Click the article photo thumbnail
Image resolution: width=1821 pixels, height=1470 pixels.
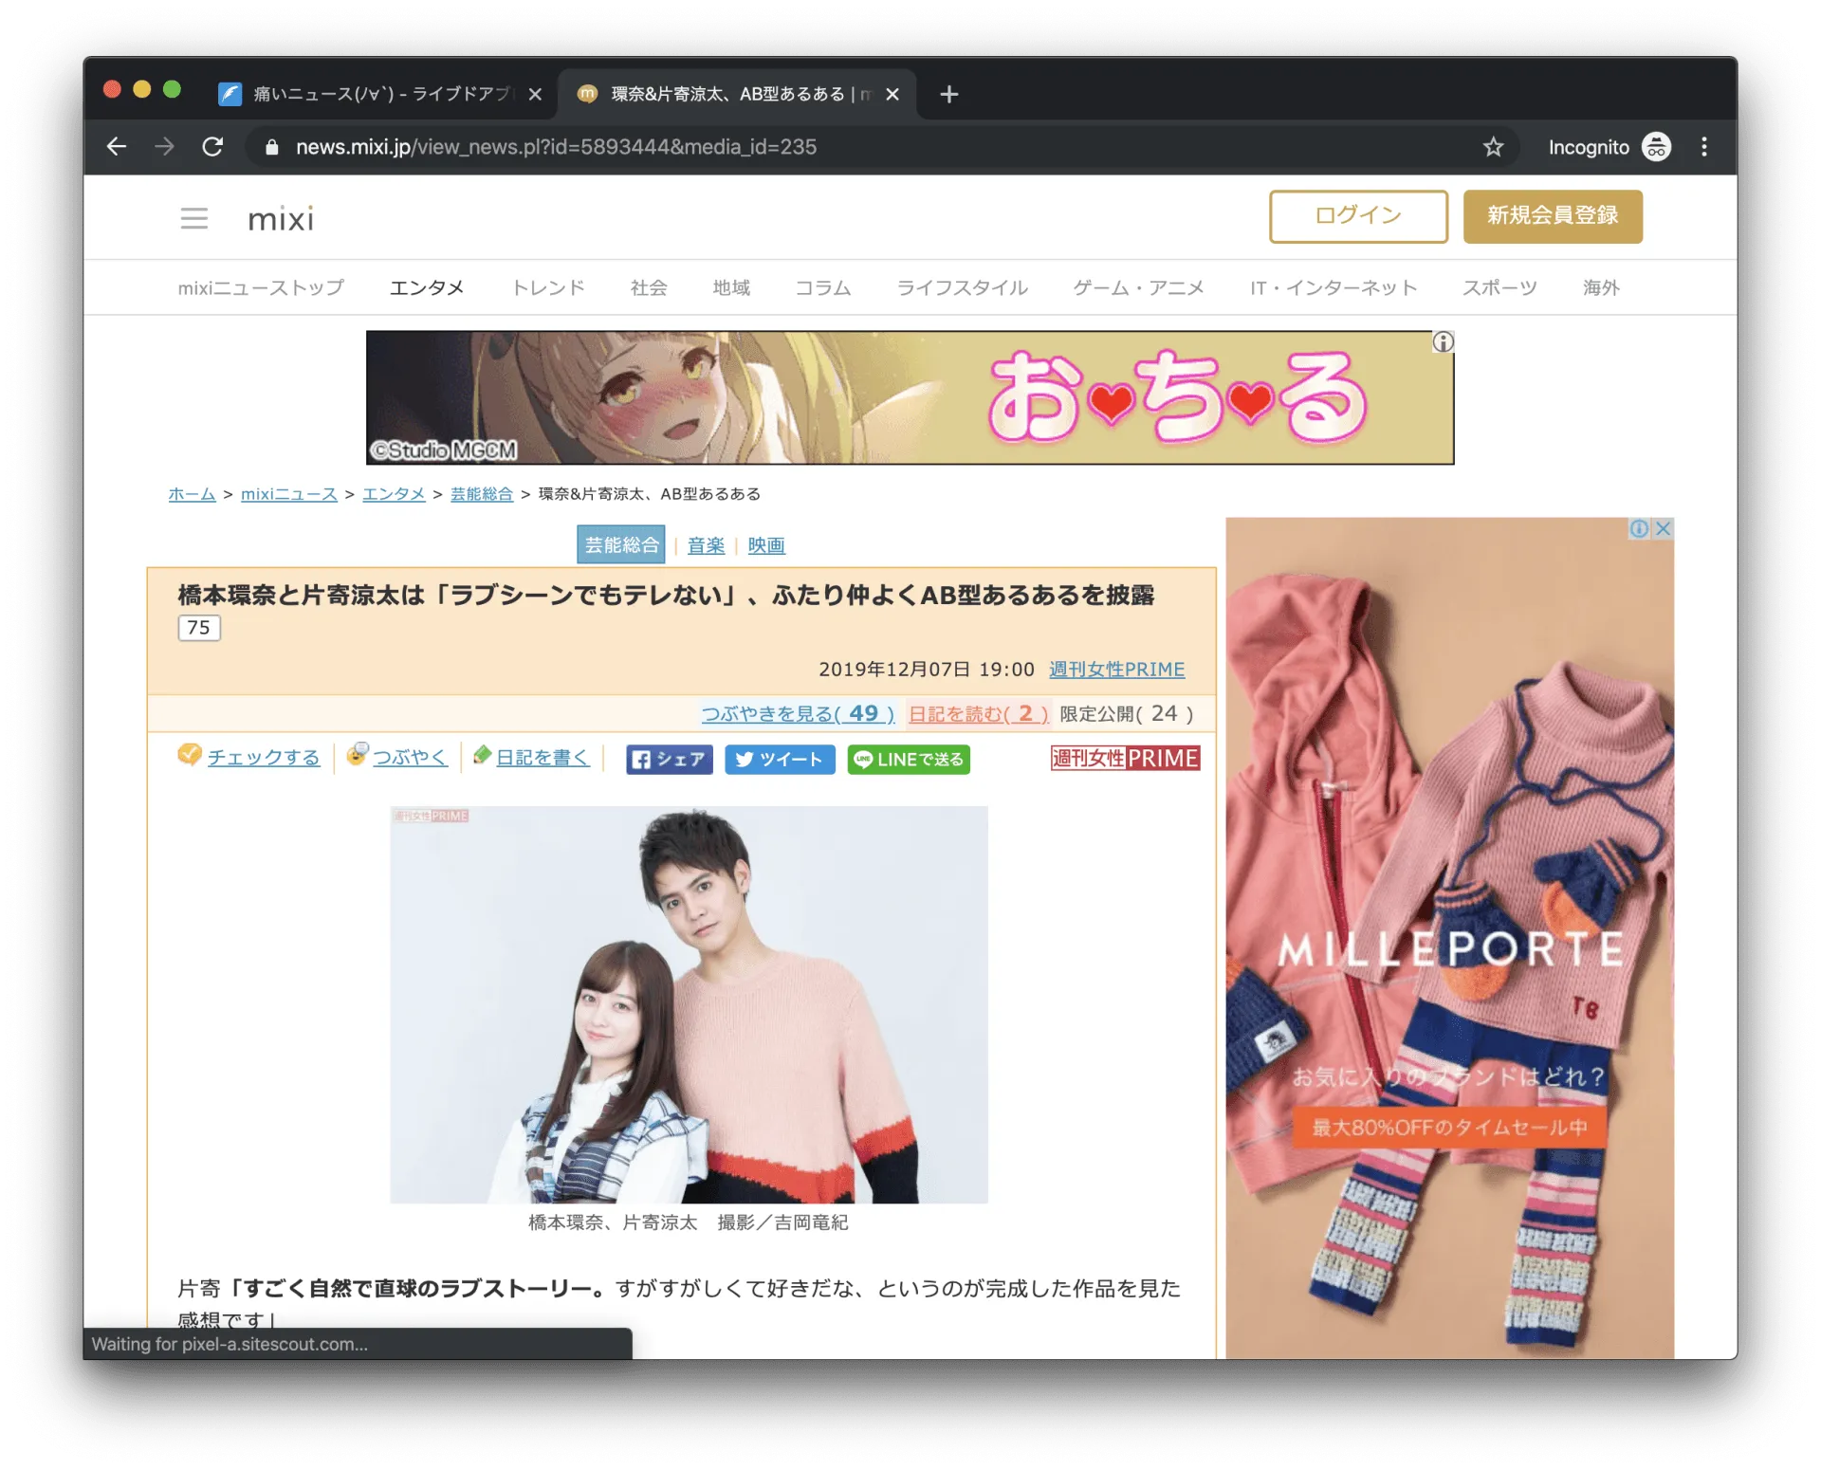point(689,1004)
